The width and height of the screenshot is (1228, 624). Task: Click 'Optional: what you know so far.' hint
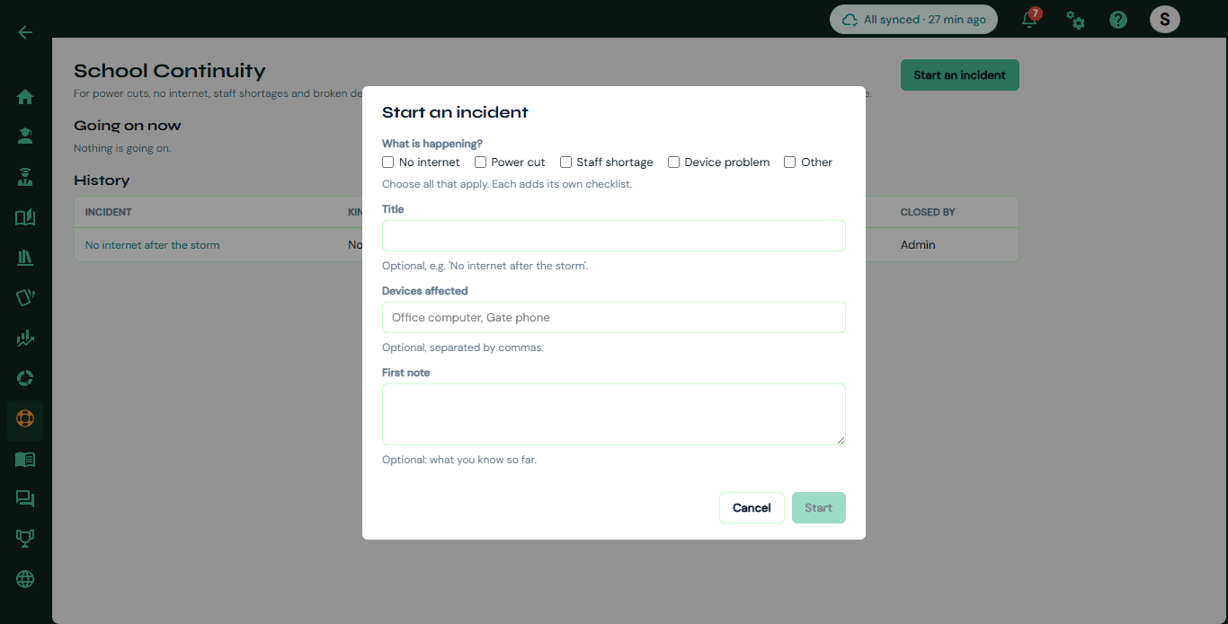pos(459,460)
